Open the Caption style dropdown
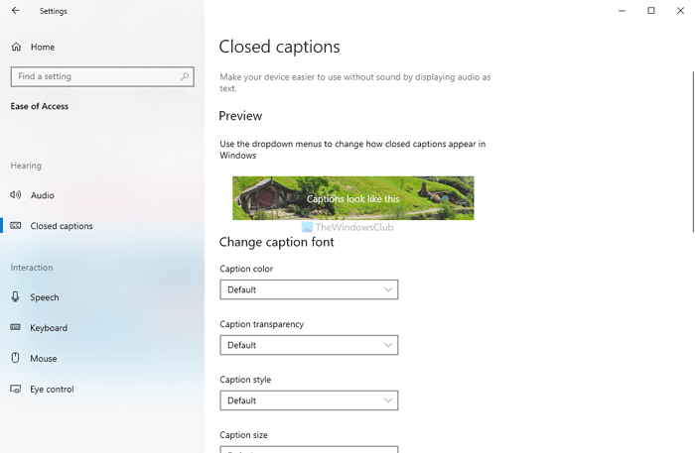Image resolution: width=695 pixels, height=453 pixels. 308,400
